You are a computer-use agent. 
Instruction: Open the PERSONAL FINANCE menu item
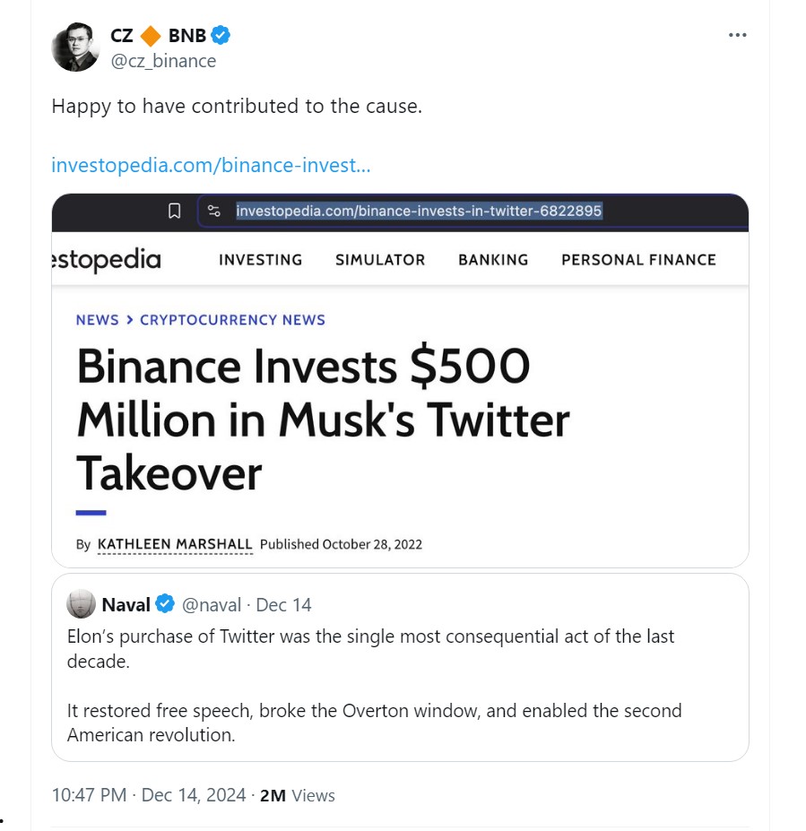tap(638, 260)
